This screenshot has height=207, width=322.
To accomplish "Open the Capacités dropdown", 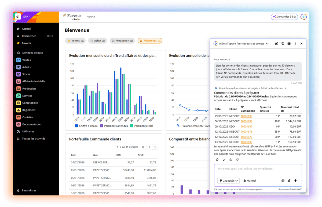I will 228,181.
